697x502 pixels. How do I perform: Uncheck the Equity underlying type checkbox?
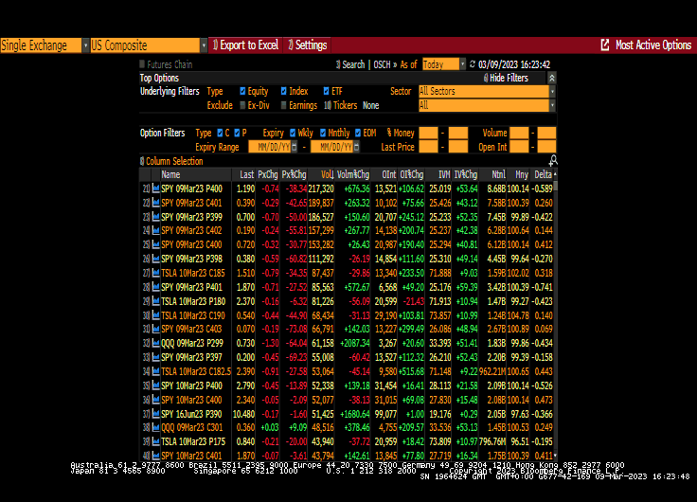243,92
